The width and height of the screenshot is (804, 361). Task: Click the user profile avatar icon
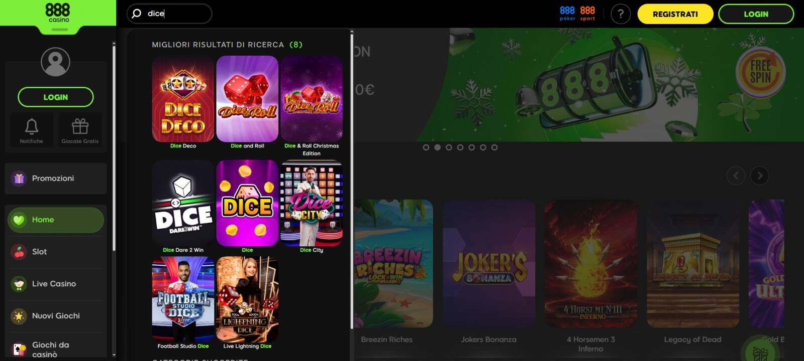[55, 62]
